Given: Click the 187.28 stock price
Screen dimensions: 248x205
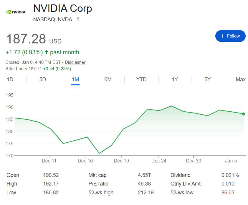Looking at the screenshot, I should (x=26, y=39).
